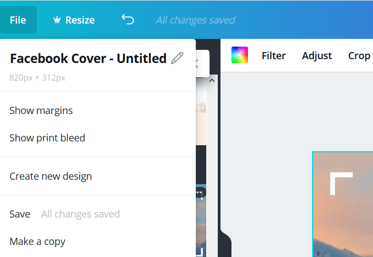Image resolution: width=373 pixels, height=257 pixels.
Task: Open the File menu
Action: pyautogui.click(x=18, y=20)
